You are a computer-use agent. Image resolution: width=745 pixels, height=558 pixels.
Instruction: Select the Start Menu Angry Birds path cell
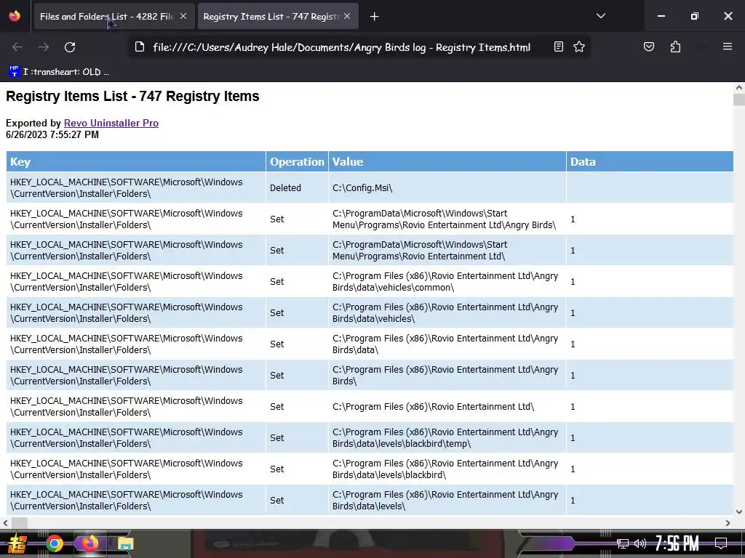(x=447, y=219)
